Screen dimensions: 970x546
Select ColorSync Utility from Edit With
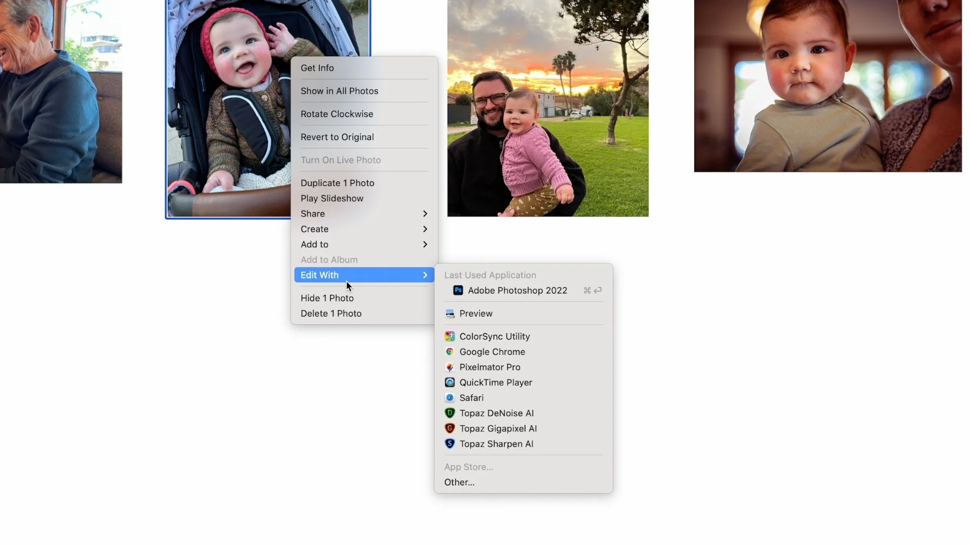tap(494, 336)
